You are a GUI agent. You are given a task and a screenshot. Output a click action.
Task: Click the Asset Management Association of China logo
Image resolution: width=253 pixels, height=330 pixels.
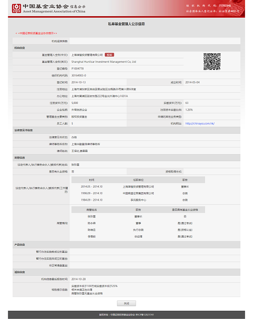(16, 9)
